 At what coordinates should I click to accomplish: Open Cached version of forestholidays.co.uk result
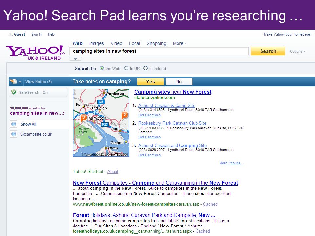(x=203, y=231)
